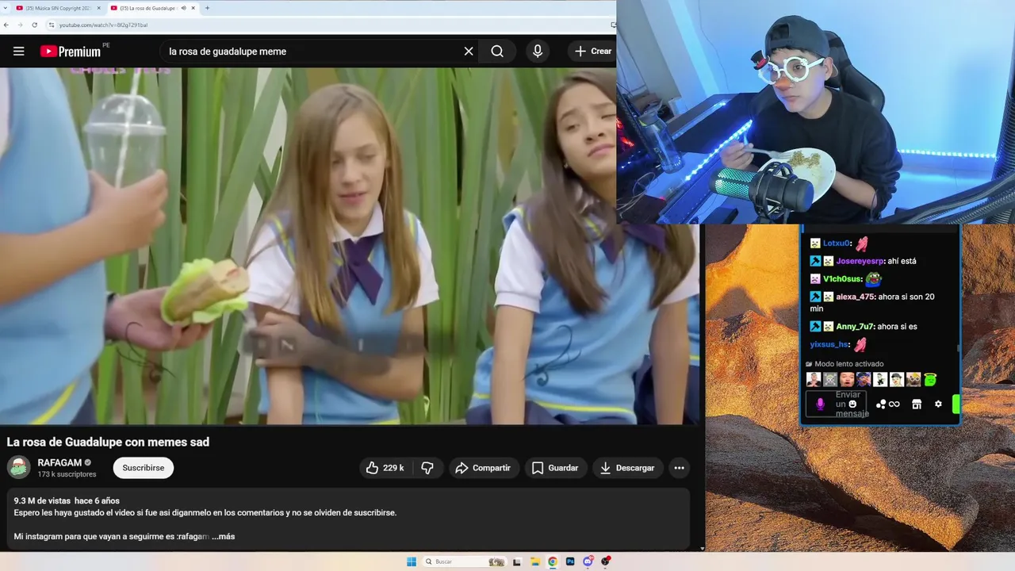
Task: Click username yixsus_hs in chat
Action: (x=829, y=345)
